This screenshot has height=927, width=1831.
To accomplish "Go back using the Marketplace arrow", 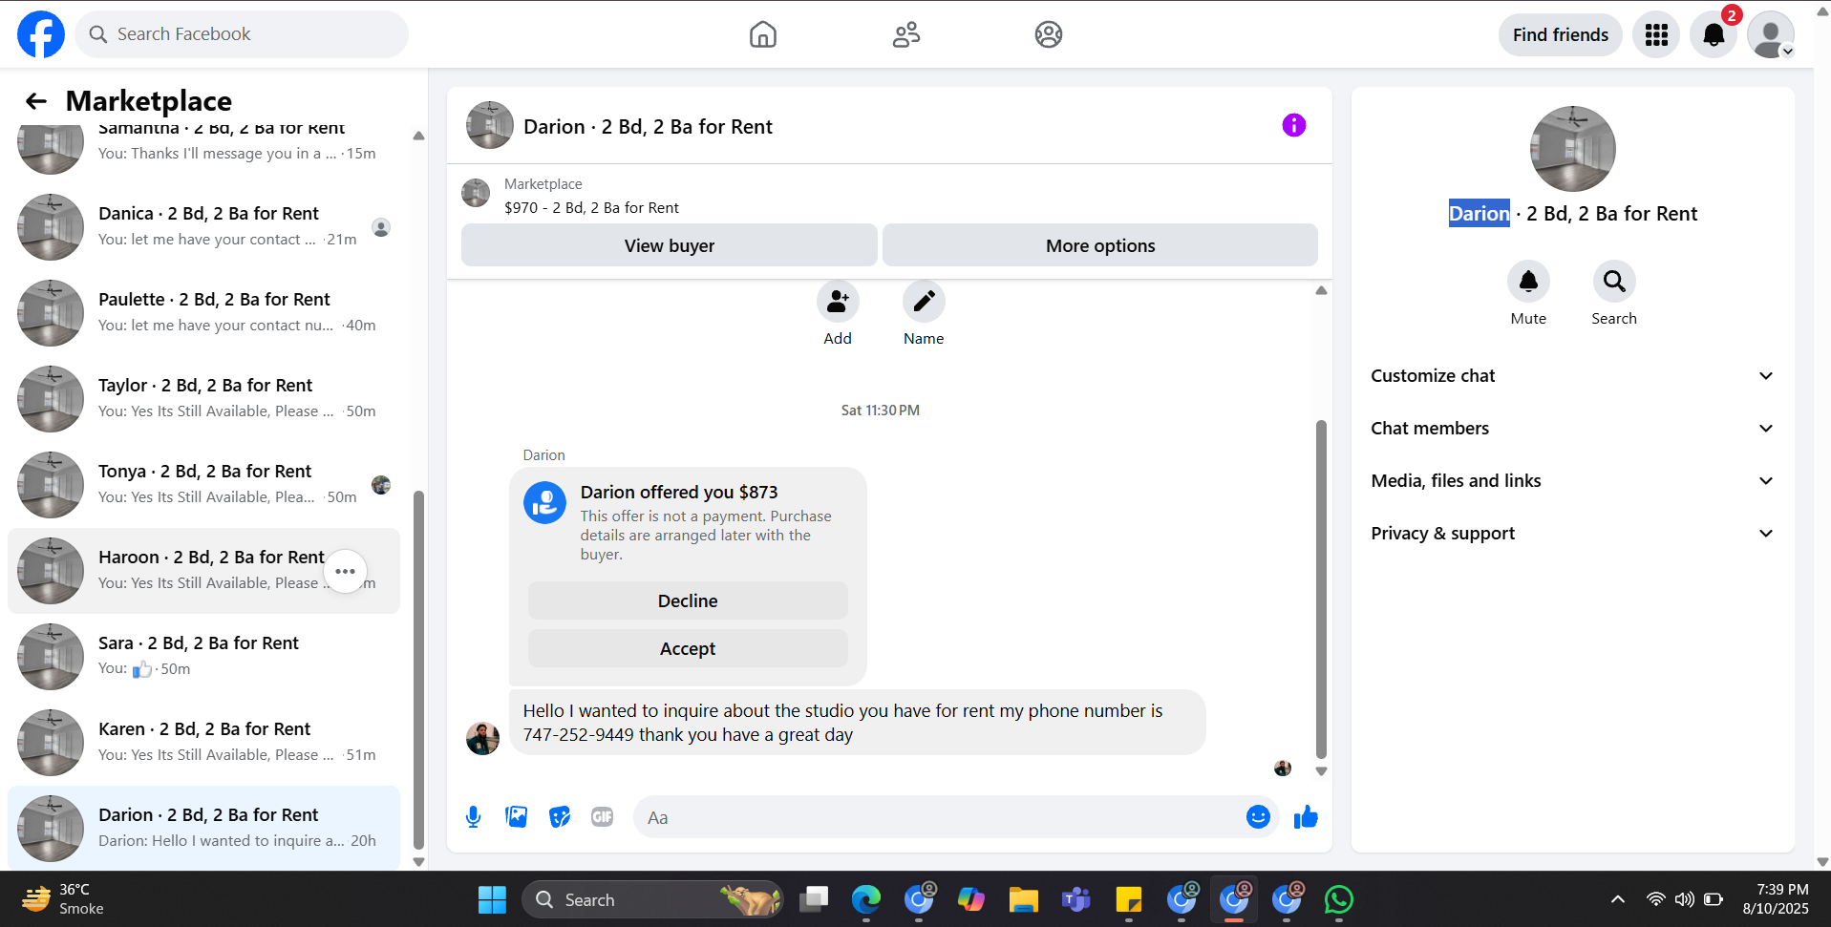I will (36, 101).
